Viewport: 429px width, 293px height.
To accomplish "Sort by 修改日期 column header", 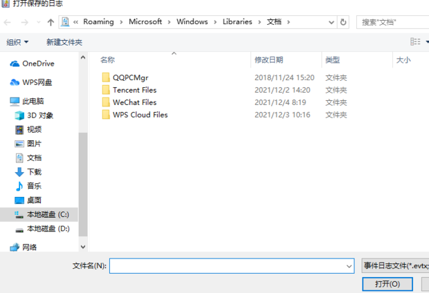I will [x=268, y=60].
